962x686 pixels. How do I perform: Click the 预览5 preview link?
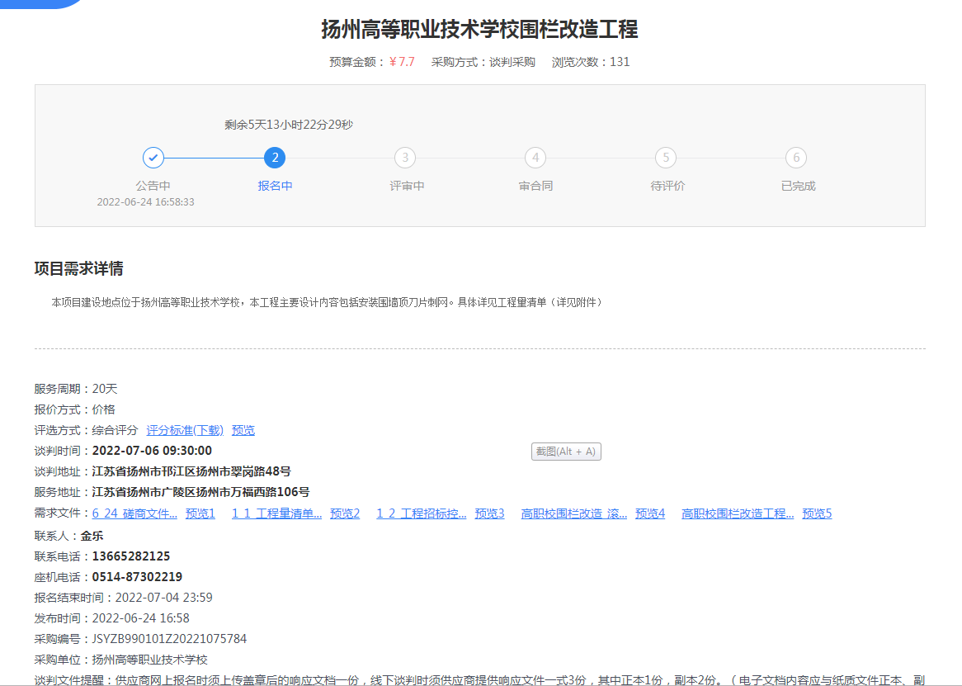[817, 513]
